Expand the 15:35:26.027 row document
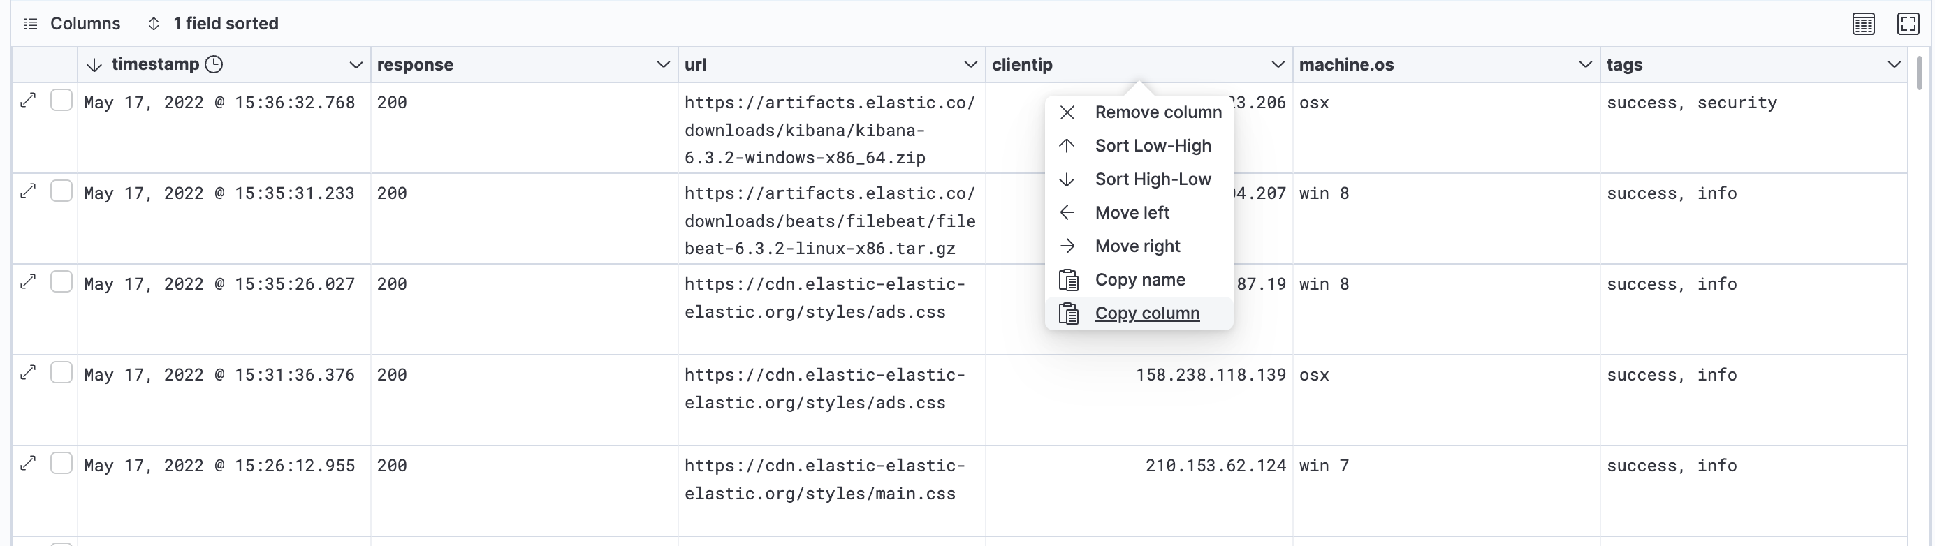 point(29,281)
